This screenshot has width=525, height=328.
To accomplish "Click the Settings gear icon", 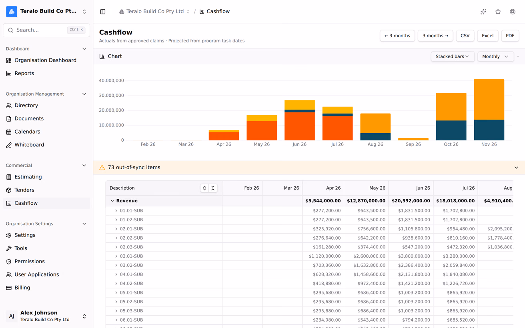I will pos(9,236).
